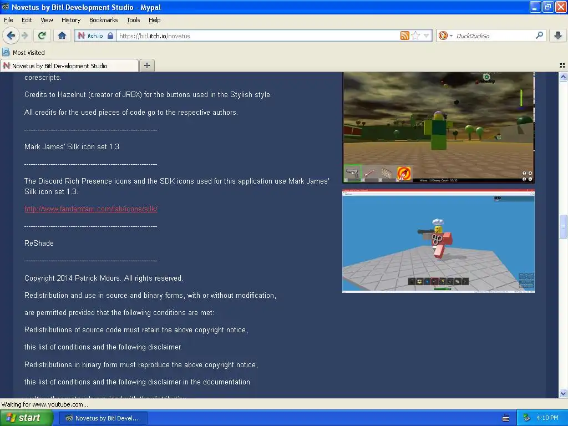
Task: Click the scrollbar down arrow
Action: (563, 393)
